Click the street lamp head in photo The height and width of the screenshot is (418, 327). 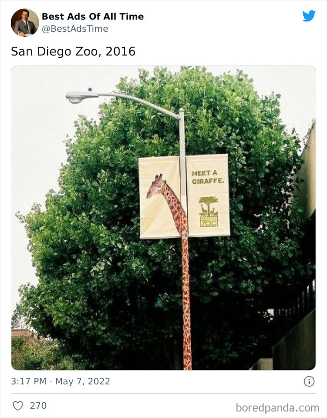[78, 97]
